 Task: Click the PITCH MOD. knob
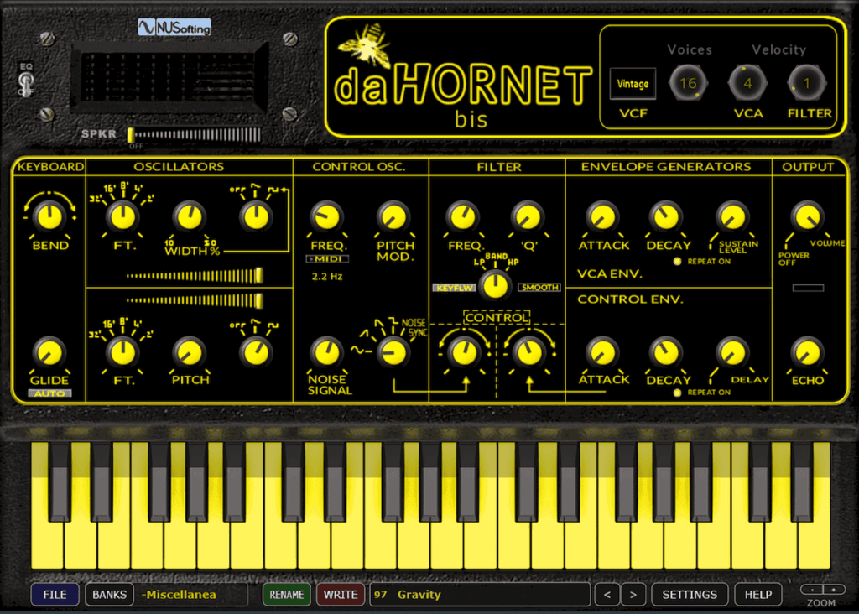(394, 216)
